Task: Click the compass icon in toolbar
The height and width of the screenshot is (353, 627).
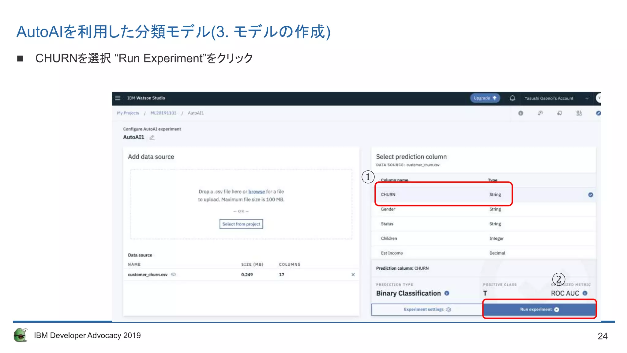Action: tap(598, 113)
